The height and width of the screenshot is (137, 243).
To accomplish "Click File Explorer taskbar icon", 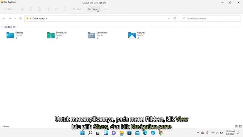I will coord(121,133).
